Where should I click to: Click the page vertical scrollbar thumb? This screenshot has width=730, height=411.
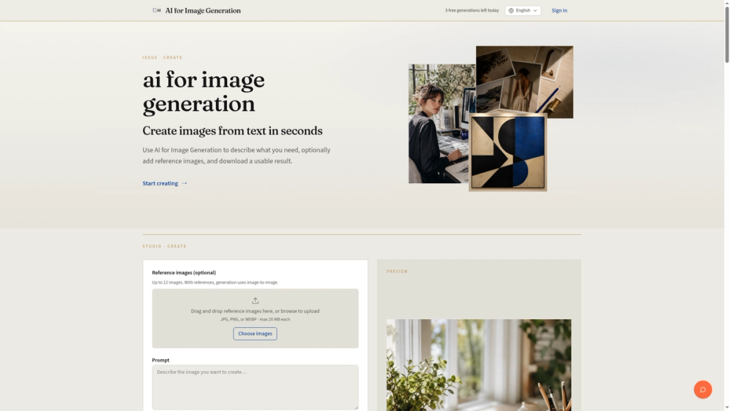727,34
